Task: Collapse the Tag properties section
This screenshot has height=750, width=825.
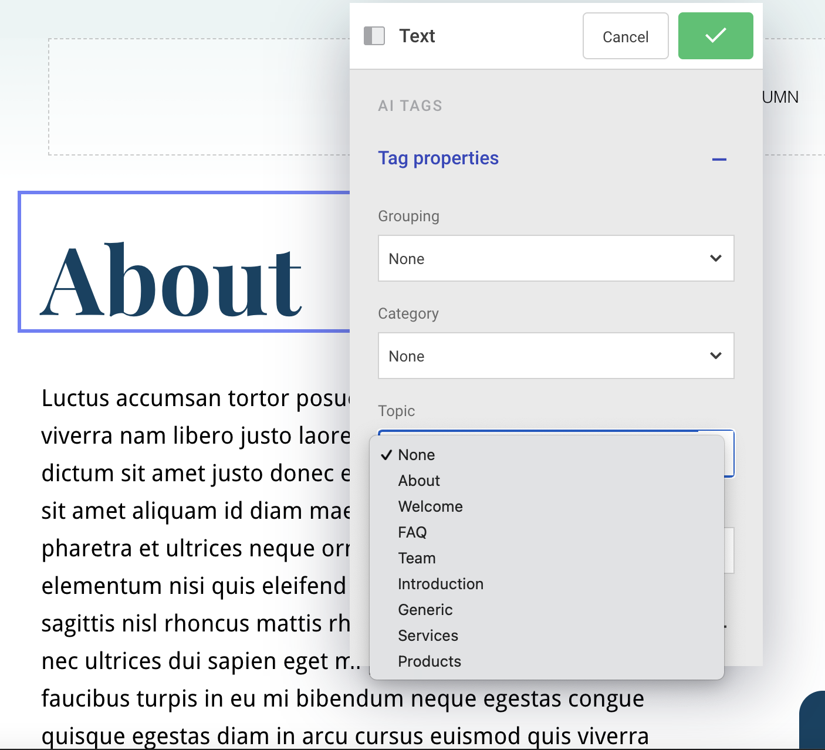Action: 719,159
